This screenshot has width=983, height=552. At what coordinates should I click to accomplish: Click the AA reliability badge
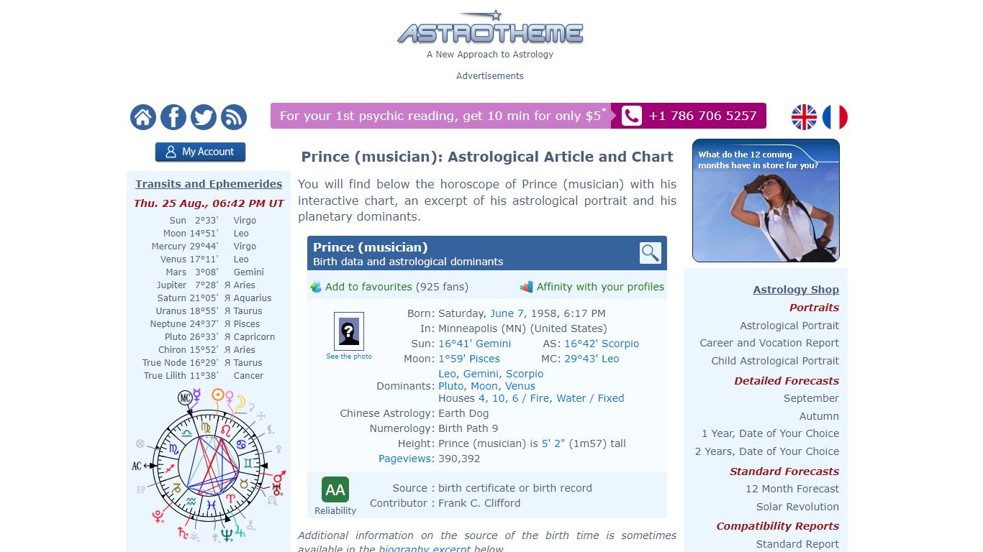tap(335, 490)
